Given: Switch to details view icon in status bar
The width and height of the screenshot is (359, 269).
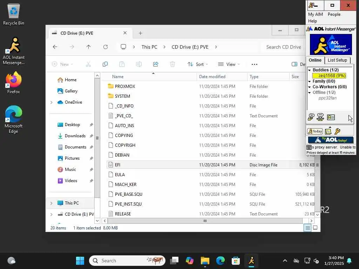Looking at the screenshot, I should pos(307,228).
